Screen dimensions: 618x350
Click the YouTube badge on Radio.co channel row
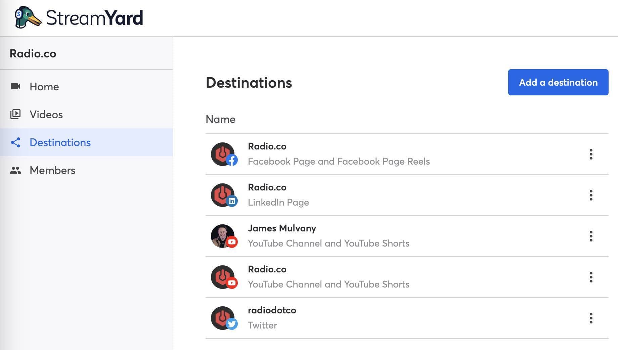[232, 283]
